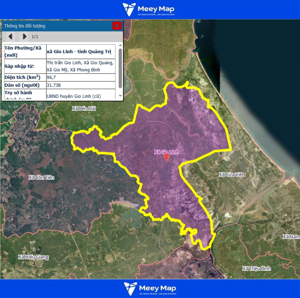
Task: Click the Meey Map logo in bottom banner
Action: pos(150,289)
